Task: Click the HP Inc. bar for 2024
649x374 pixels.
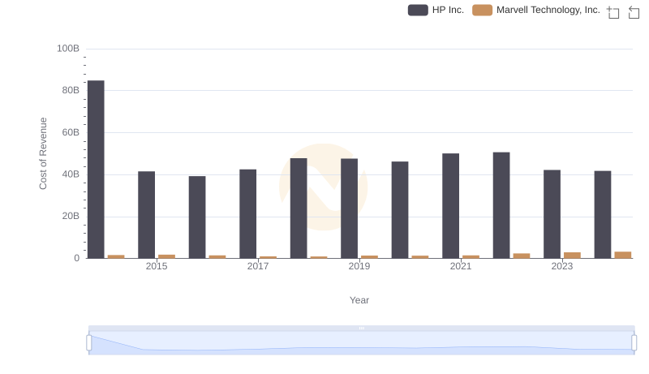Action: tap(603, 215)
